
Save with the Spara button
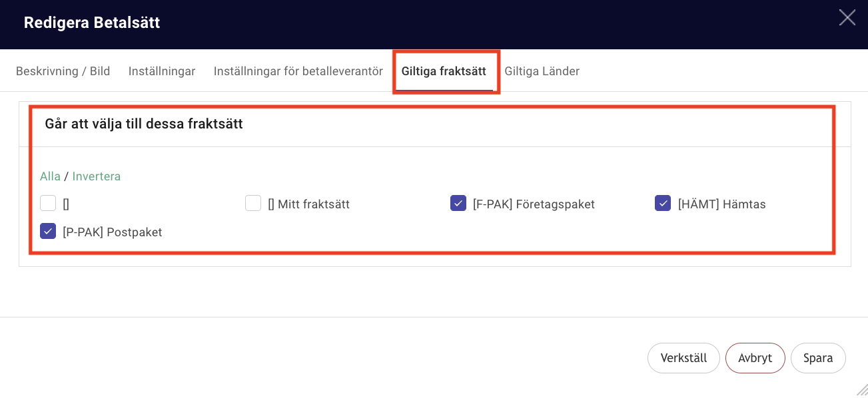tap(818, 358)
